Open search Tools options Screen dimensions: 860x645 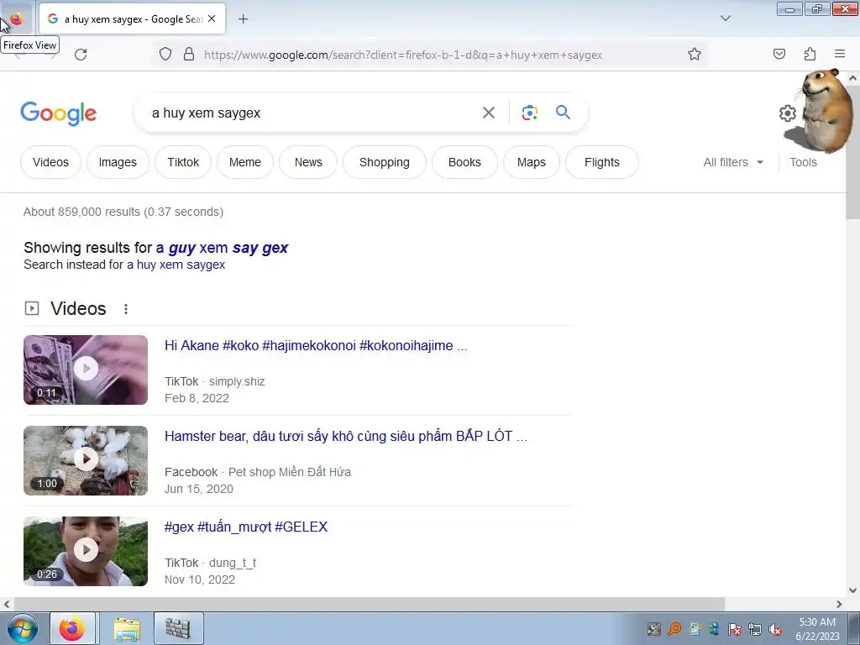point(803,162)
